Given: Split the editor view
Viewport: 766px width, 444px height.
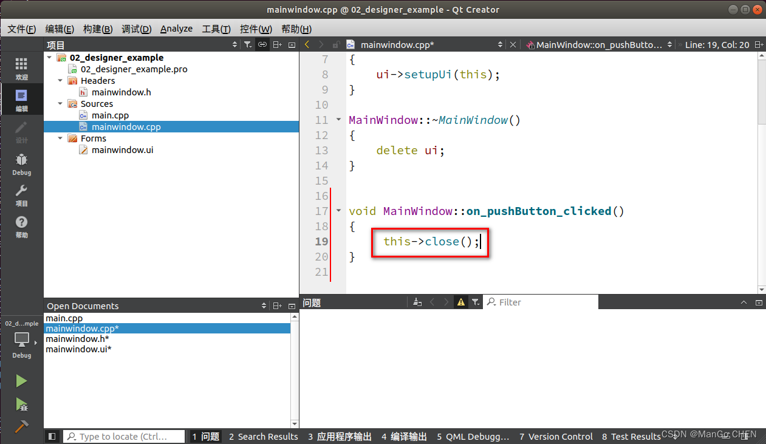Looking at the screenshot, I should [758, 44].
